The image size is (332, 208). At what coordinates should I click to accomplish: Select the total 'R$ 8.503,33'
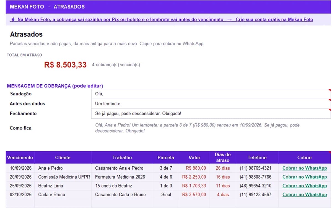coord(65,65)
